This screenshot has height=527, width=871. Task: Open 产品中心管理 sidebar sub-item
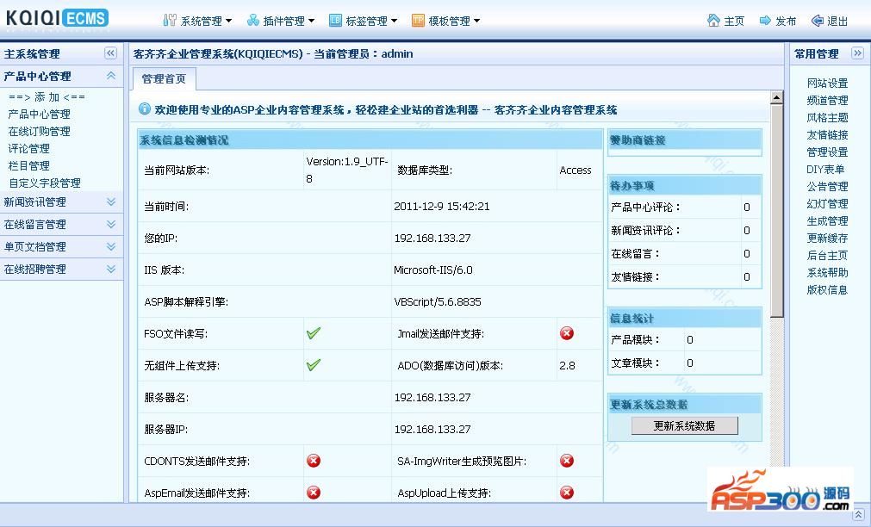point(39,114)
